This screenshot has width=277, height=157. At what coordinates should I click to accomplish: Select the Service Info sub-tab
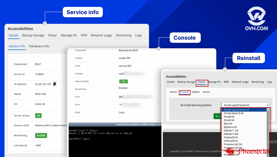(17, 46)
